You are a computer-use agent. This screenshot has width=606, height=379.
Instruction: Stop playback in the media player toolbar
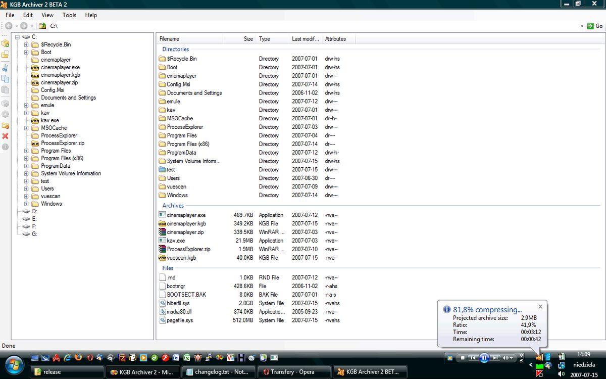point(463,358)
